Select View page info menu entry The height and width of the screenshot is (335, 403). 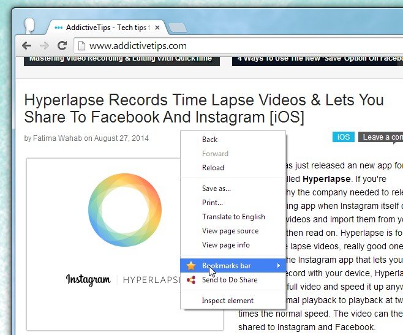coord(233,245)
